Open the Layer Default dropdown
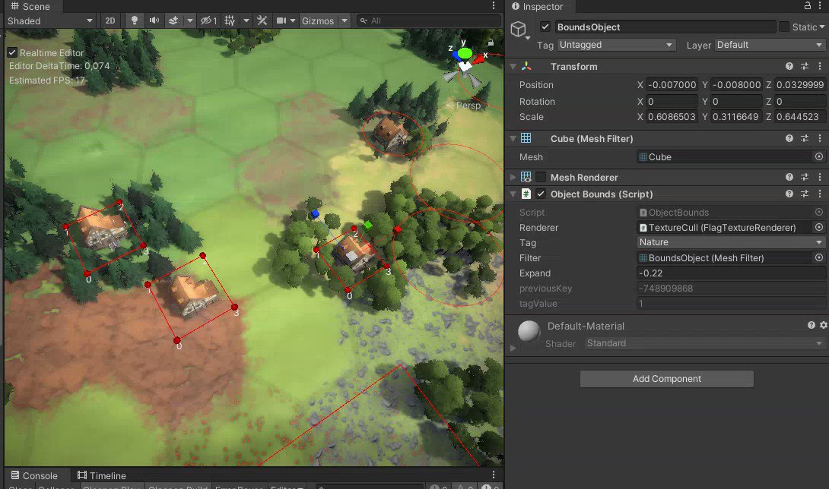829x489 pixels. [x=770, y=45]
